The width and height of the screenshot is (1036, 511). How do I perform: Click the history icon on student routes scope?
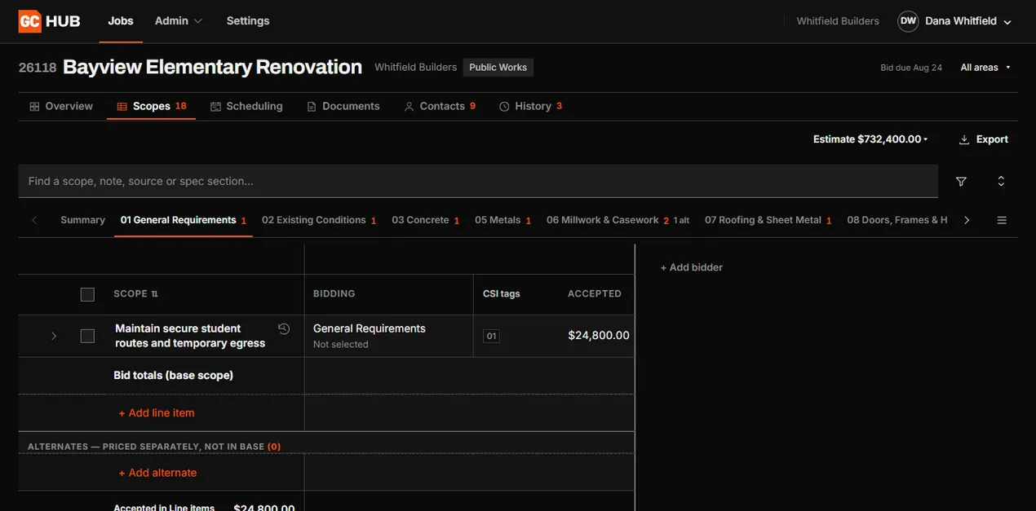point(284,329)
